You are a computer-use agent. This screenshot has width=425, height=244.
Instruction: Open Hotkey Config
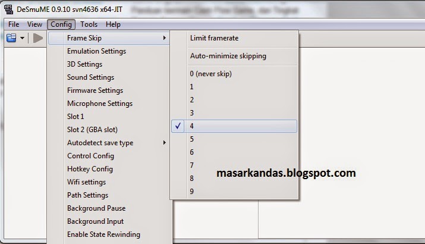tap(109, 169)
